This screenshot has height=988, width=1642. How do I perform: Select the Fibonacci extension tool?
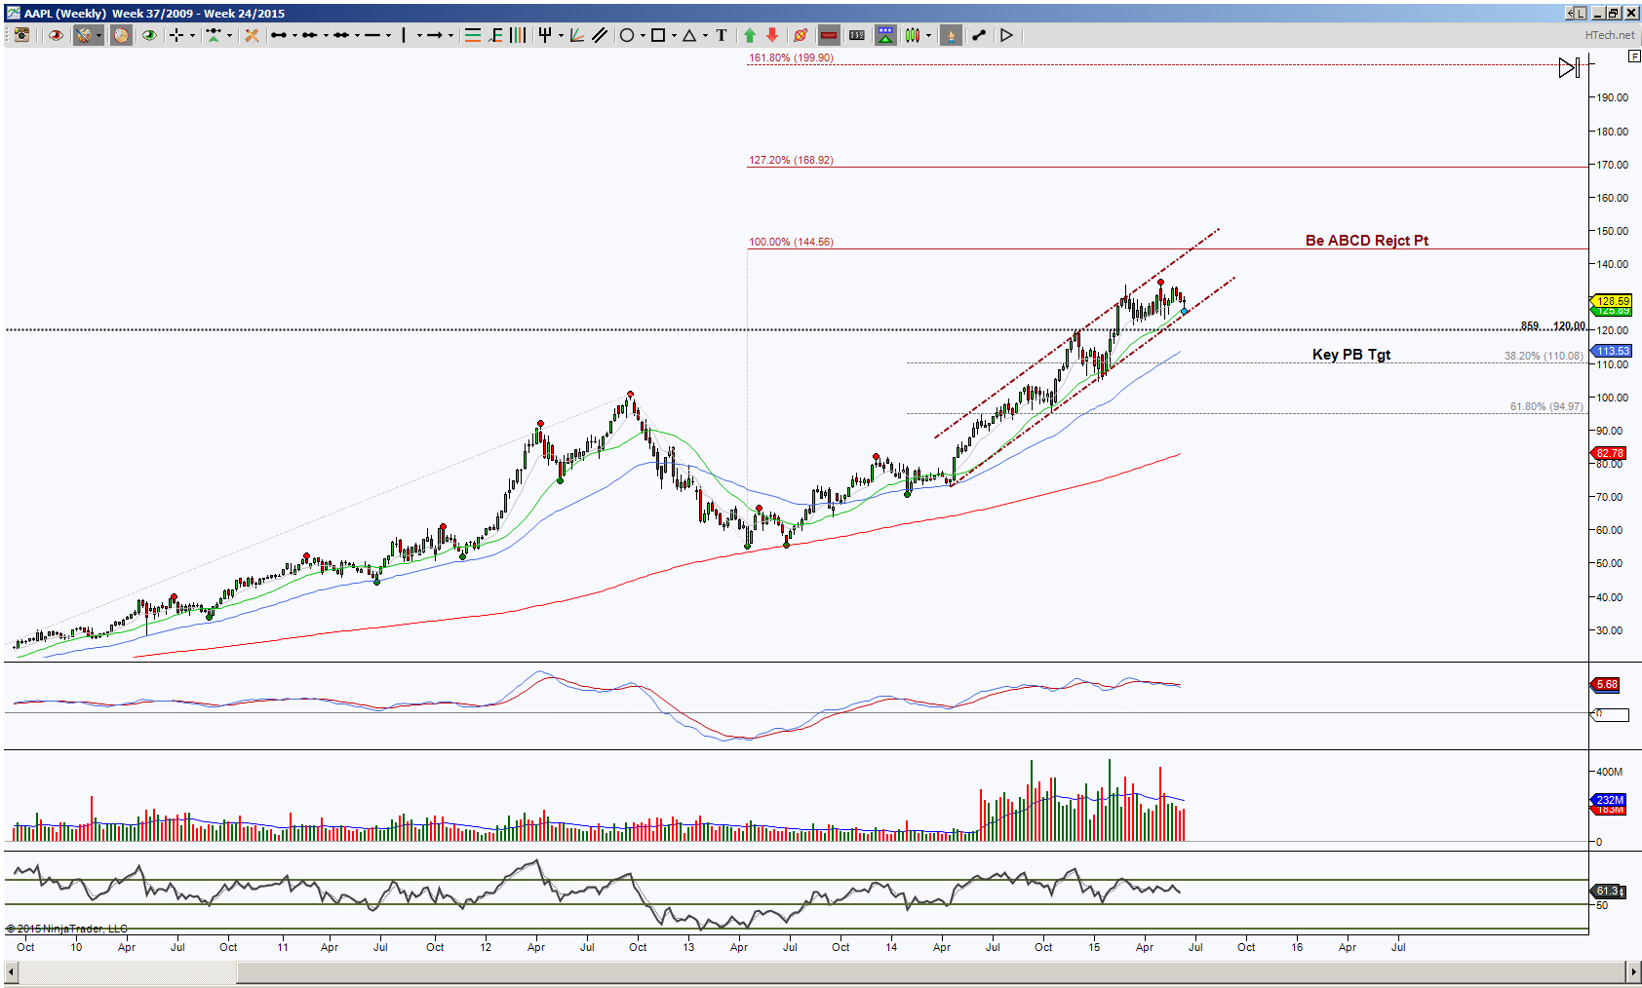pos(496,35)
